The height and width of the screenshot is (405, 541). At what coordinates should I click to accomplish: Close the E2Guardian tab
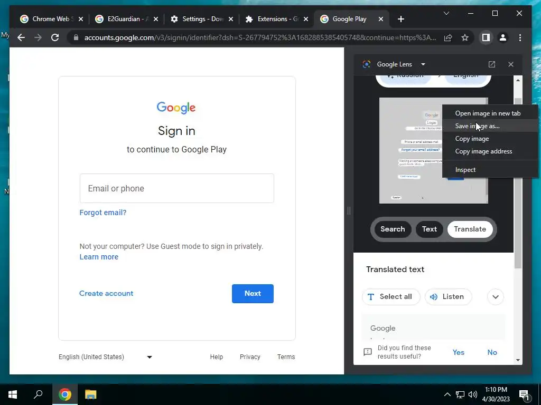pos(156,19)
